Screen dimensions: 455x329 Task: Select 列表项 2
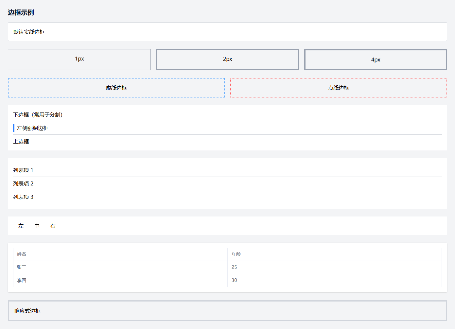(x=227, y=183)
